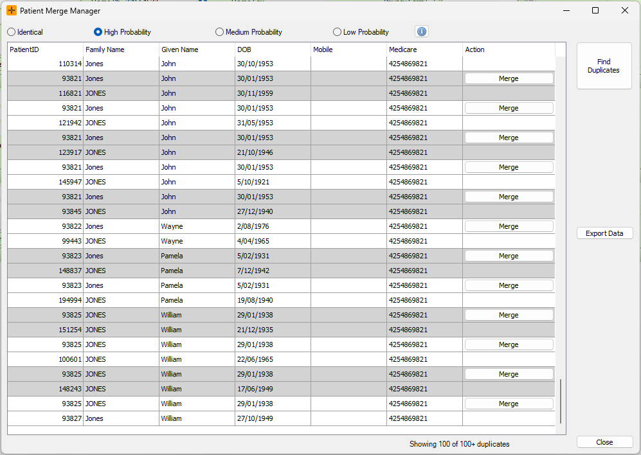Merge John Jones row above ID 93845
641x455 pixels.
click(x=509, y=197)
